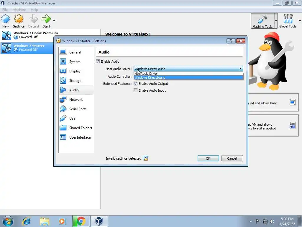Click the Discard toolbar icon
The height and width of the screenshot is (227, 302).
point(34,19)
